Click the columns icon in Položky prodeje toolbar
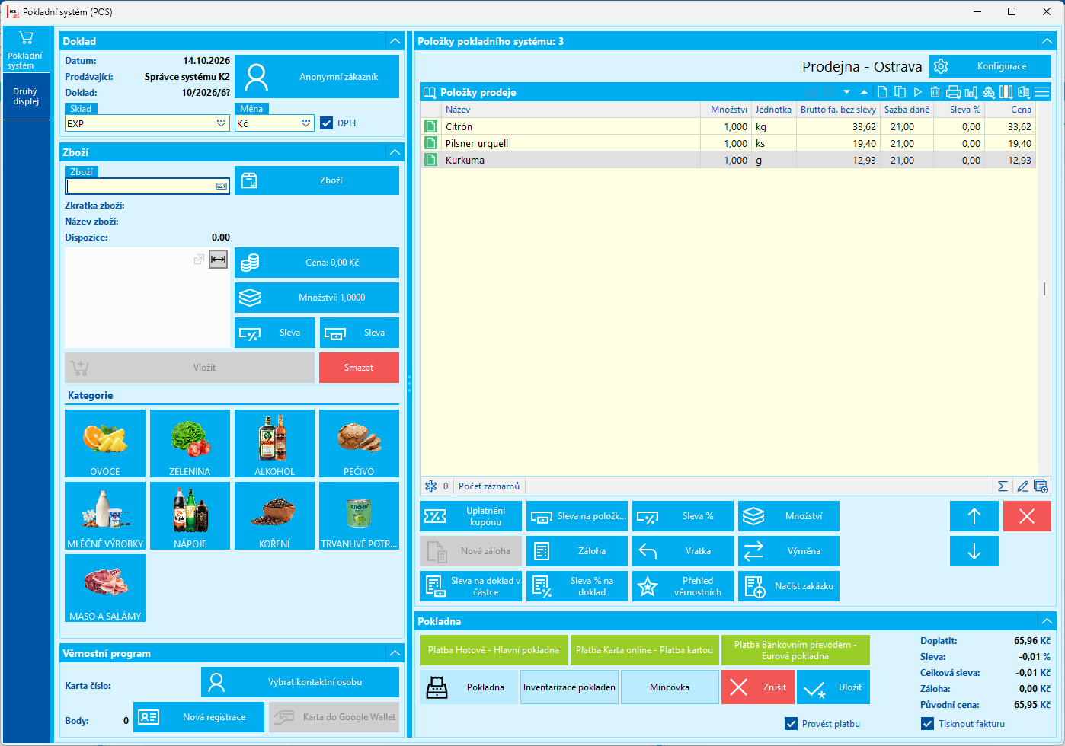This screenshot has height=746, width=1065. pos(1006,92)
